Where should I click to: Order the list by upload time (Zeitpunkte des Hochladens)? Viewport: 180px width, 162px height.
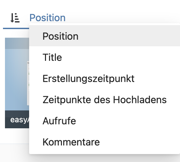click(105, 100)
